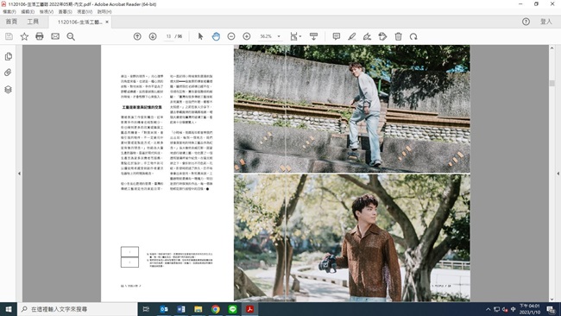Select the highlight text pen tool

coord(351,36)
